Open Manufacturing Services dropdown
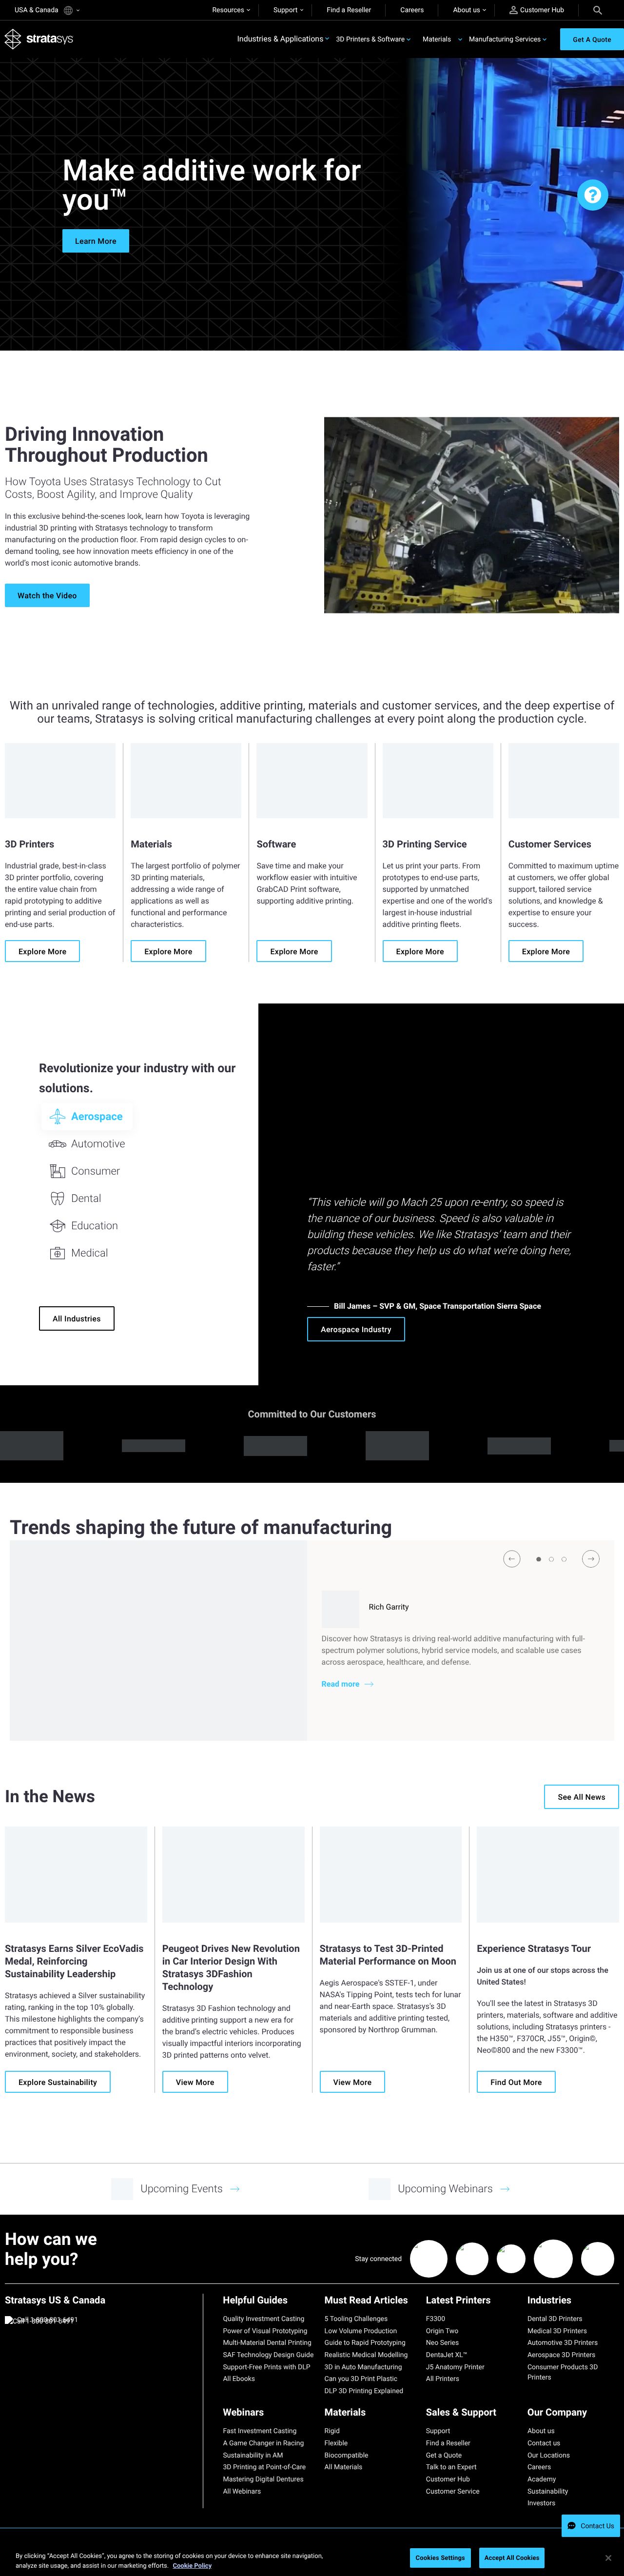Image resolution: width=624 pixels, height=2576 pixels. (508, 39)
